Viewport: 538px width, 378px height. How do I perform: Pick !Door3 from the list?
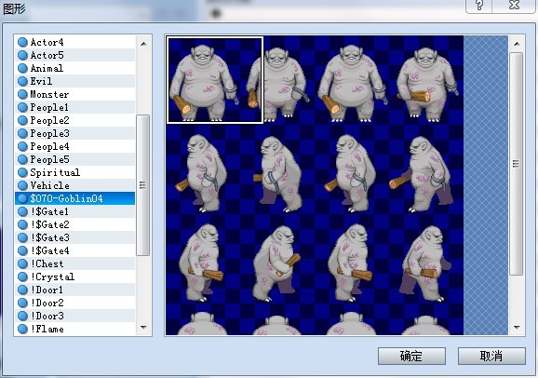pyautogui.click(x=74, y=316)
